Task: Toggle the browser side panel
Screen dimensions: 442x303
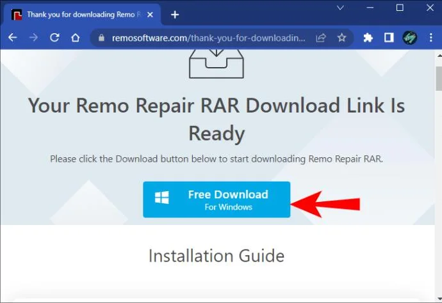Action: click(x=389, y=38)
